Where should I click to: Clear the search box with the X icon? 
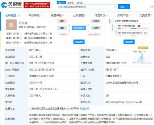(115, 7)
